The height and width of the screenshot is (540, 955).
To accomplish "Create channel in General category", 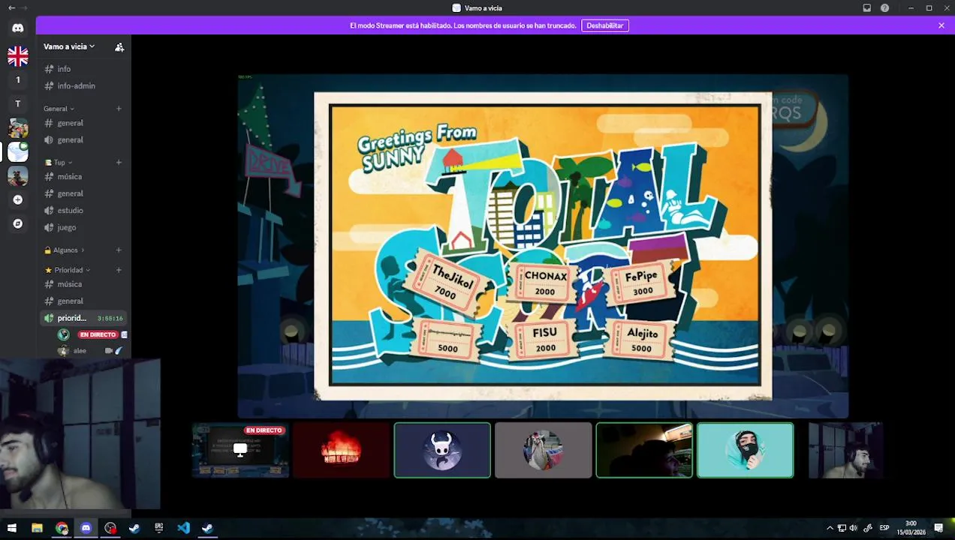I will [x=119, y=109].
